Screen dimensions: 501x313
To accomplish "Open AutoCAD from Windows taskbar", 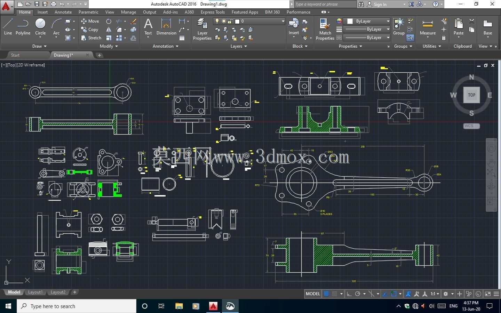I will [x=213, y=306].
